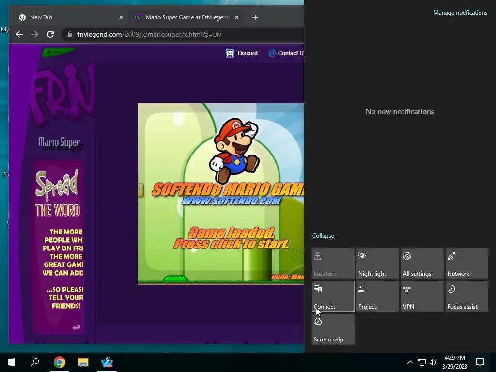
Task: Collapse the quick actions panel
Action: tap(323, 236)
